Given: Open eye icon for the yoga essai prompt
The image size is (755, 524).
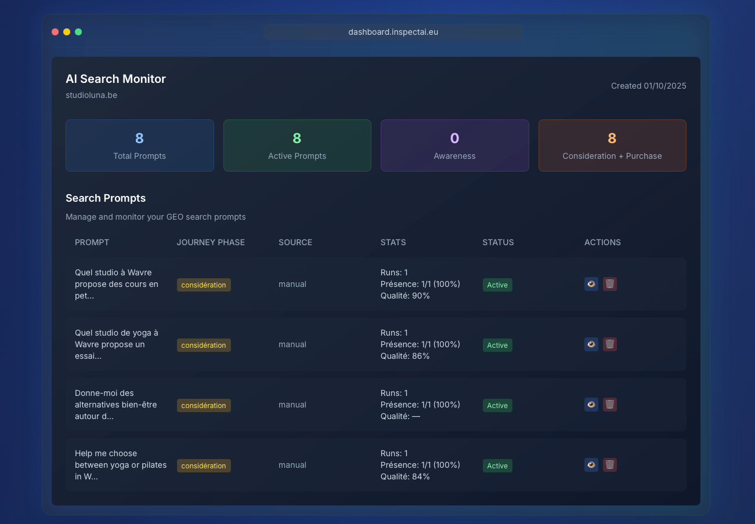Looking at the screenshot, I should tap(591, 344).
